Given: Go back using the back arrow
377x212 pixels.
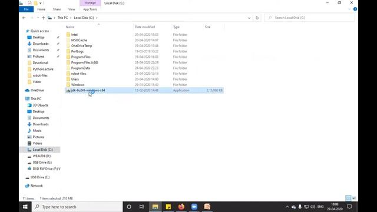Looking at the screenshot, I should (x=24, y=18).
